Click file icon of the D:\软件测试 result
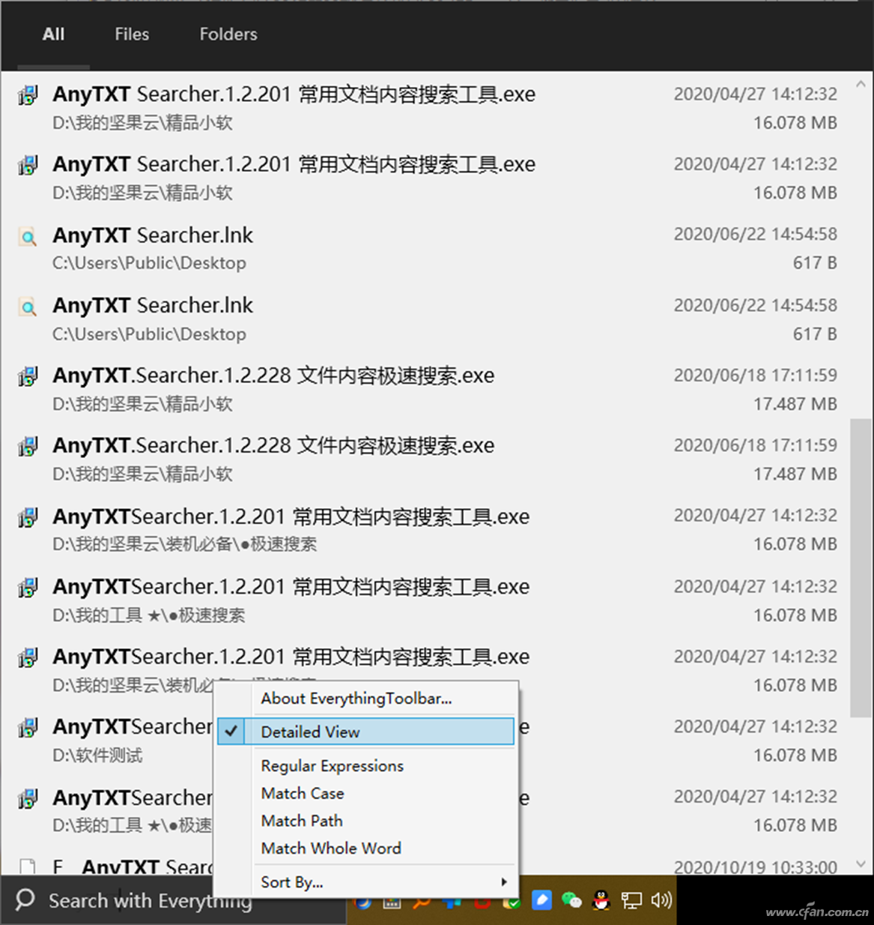 point(28,727)
